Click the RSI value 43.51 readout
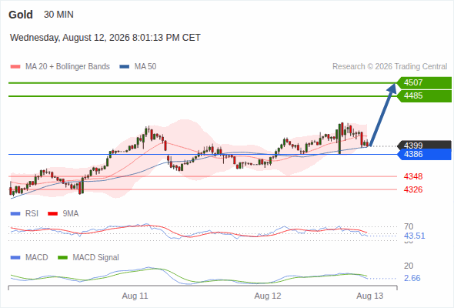The image size is (454, 308). (x=415, y=236)
